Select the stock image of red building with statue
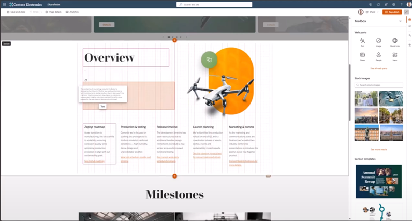Viewport: 412px width, 221px height. [366, 132]
